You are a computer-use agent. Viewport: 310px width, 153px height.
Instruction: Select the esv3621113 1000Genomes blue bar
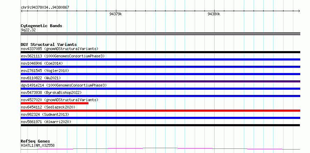coord(160,59)
